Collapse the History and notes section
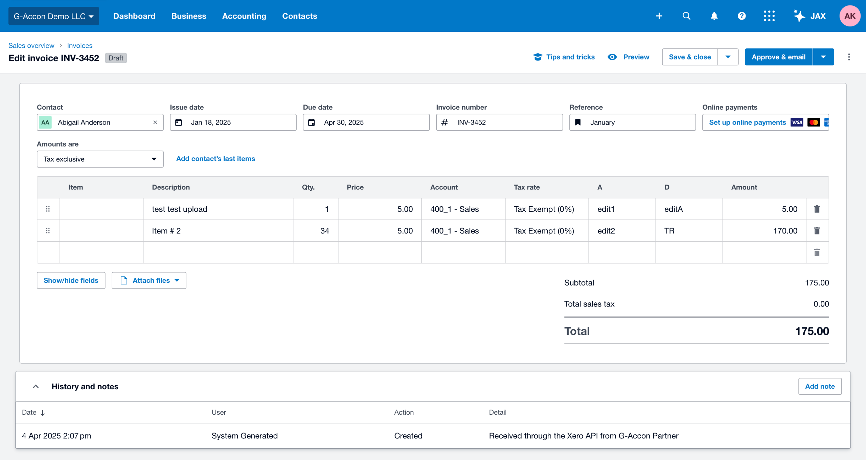866x460 pixels. point(36,386)
